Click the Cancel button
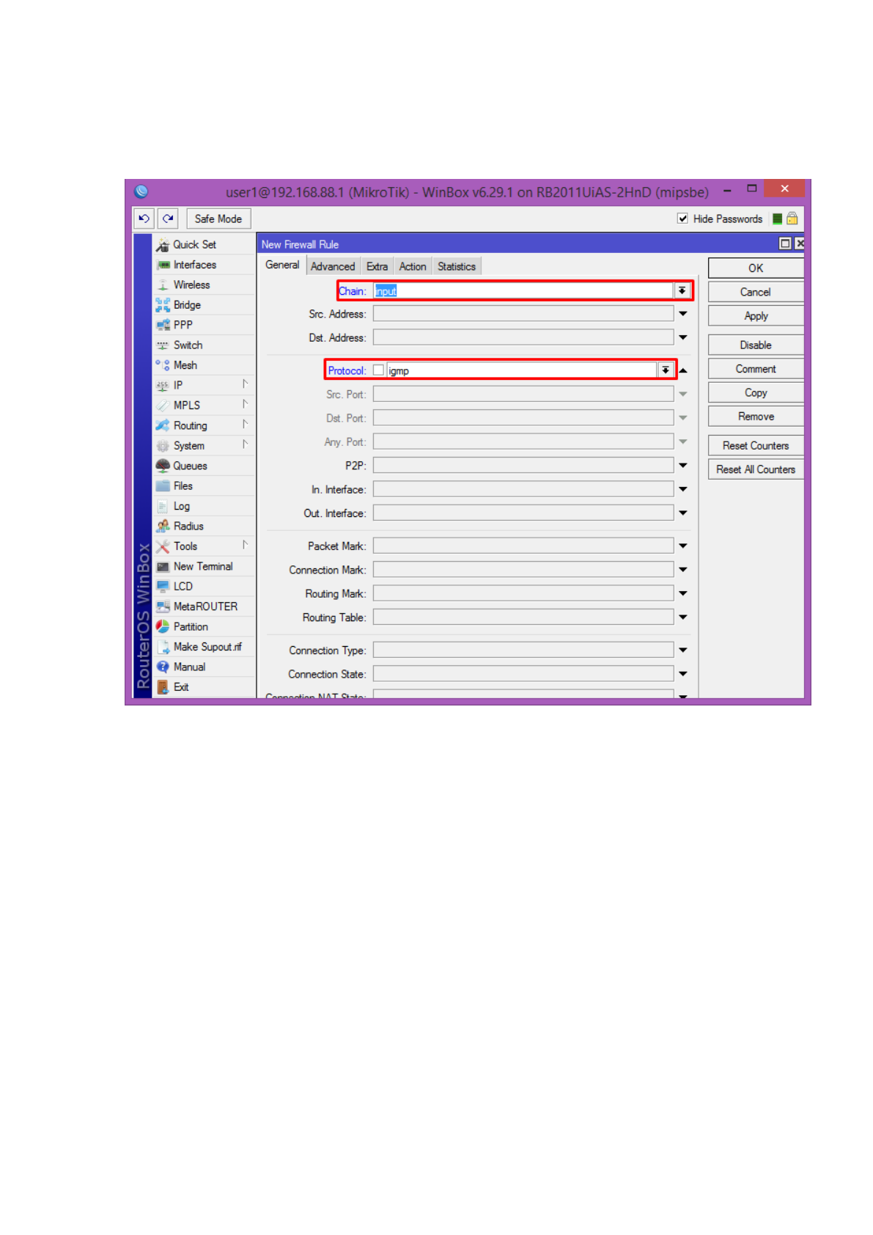Viewport: 873px width, 1235px height. pos(756,292)
